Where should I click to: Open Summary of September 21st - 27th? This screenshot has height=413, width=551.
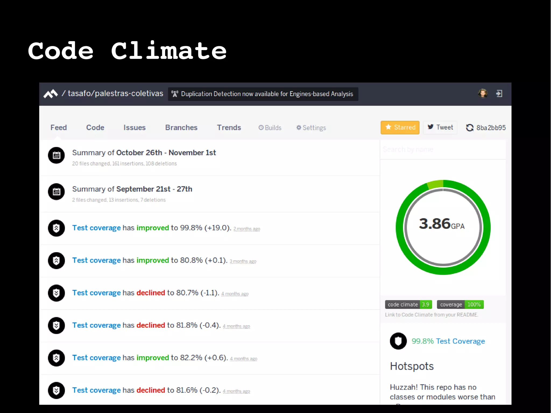click(x=132, y=189)
